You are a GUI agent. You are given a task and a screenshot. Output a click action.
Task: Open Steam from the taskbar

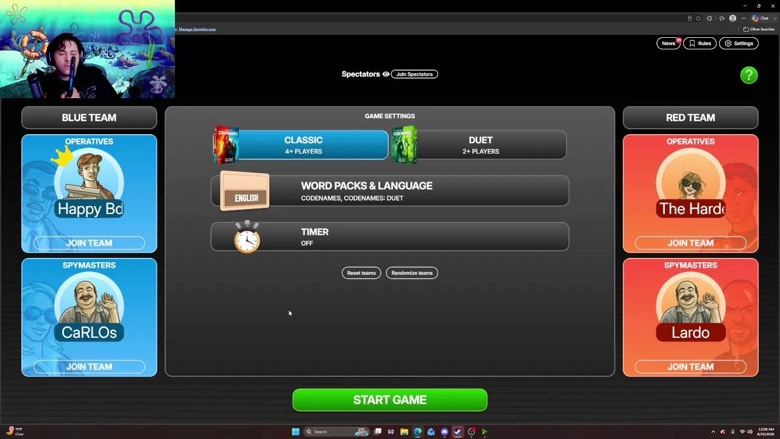(x=458, y=432)
